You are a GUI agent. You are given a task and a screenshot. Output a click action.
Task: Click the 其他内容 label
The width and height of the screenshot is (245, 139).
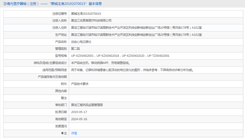pos(61,91)
